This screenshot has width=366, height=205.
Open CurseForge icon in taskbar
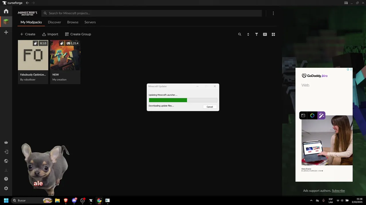click(91, 200)
